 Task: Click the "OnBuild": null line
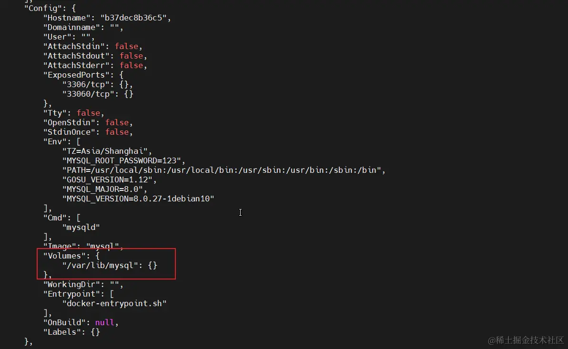pos(81,322)
